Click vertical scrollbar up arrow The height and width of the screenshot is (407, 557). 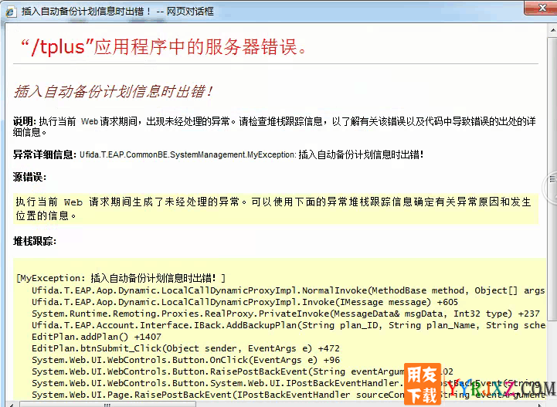(552, 31)
